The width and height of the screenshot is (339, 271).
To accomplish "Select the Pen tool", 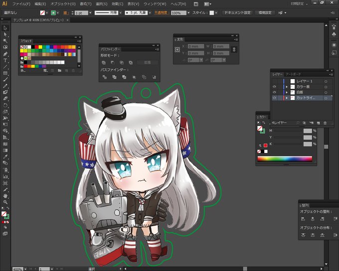I will click(5, 54).
